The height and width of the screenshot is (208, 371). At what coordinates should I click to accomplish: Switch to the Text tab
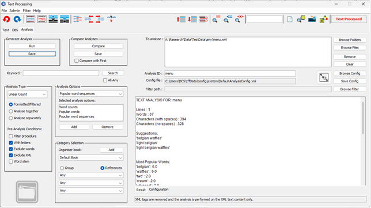click(x=6, y=30)
